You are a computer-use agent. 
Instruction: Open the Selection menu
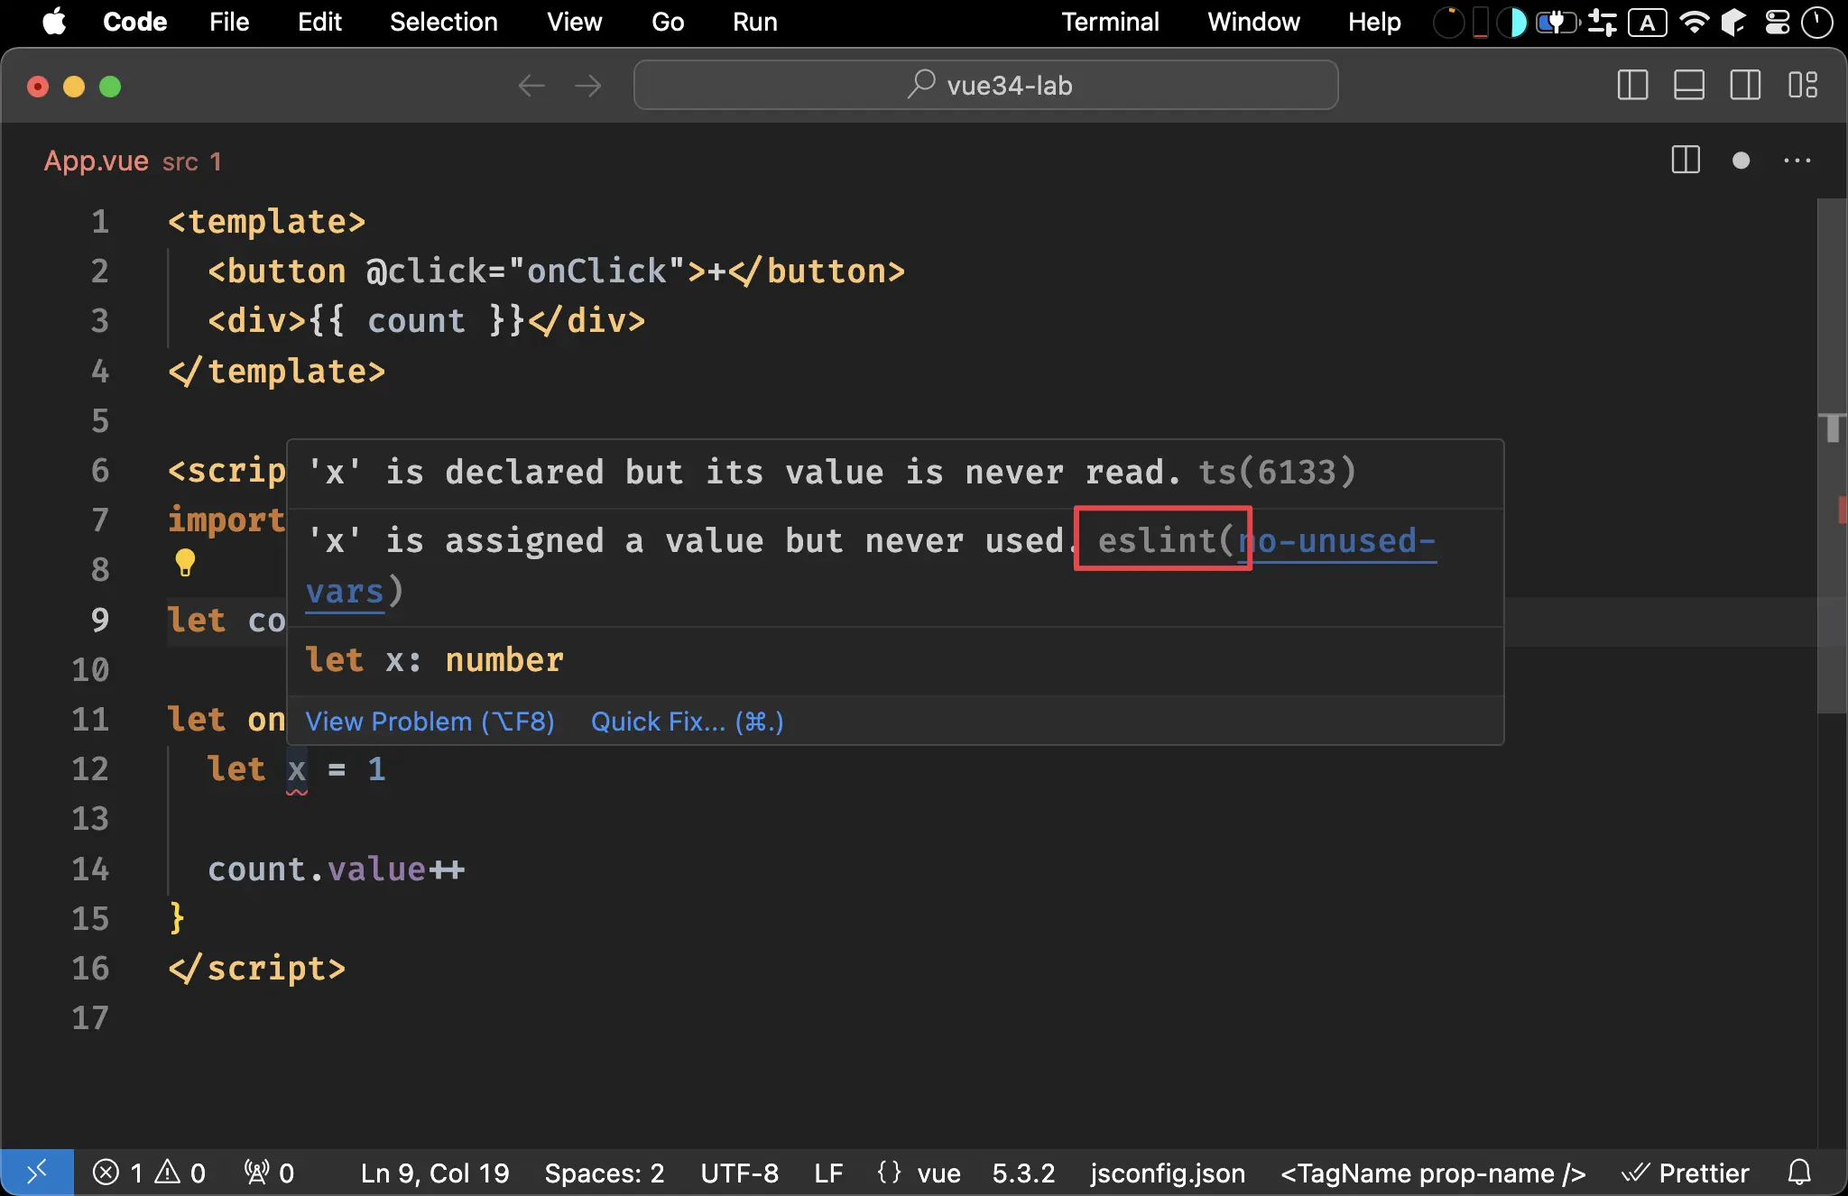pyautogui.click(x=443, y=22)
